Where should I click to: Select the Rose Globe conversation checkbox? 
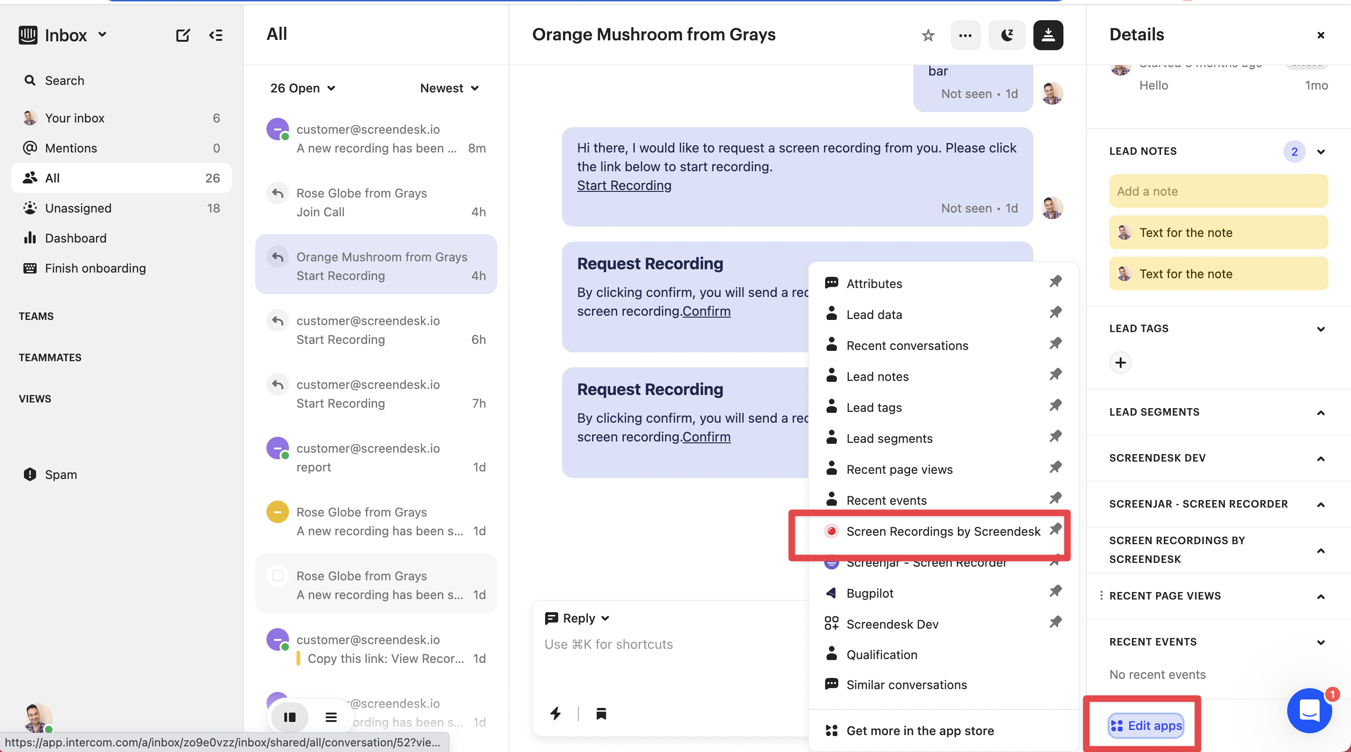pos(277,575)
